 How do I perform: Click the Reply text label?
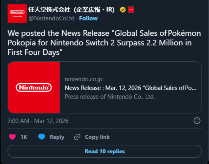click(x=57, y=137)
